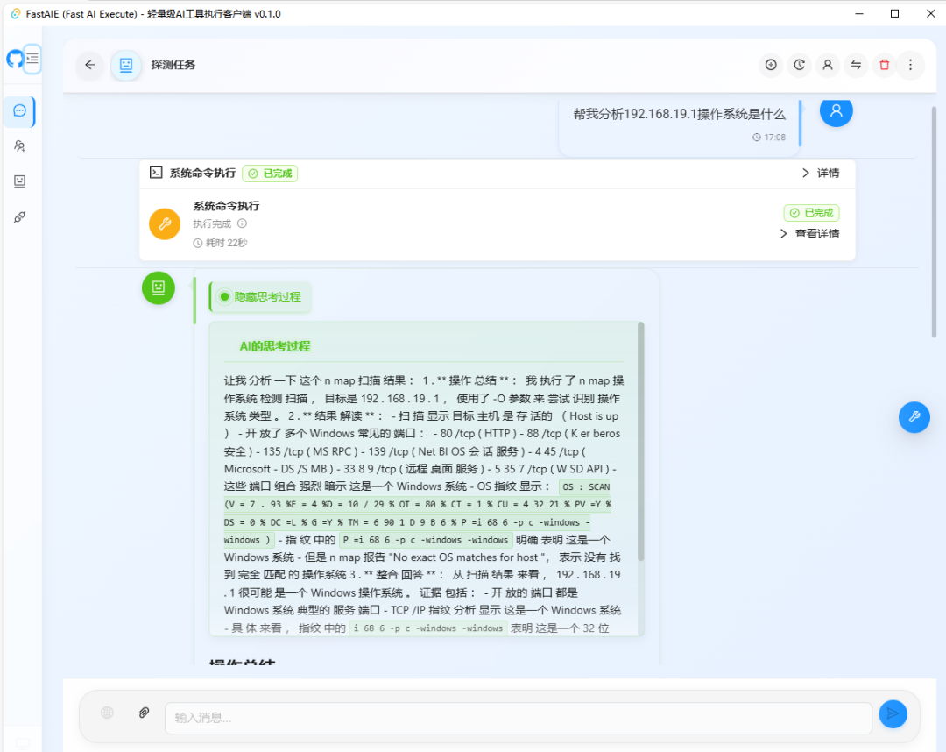The height and width of the screenshot is (752, 946).
Task: Minimize the FastAIE window
Action: (x=859, y=13)
